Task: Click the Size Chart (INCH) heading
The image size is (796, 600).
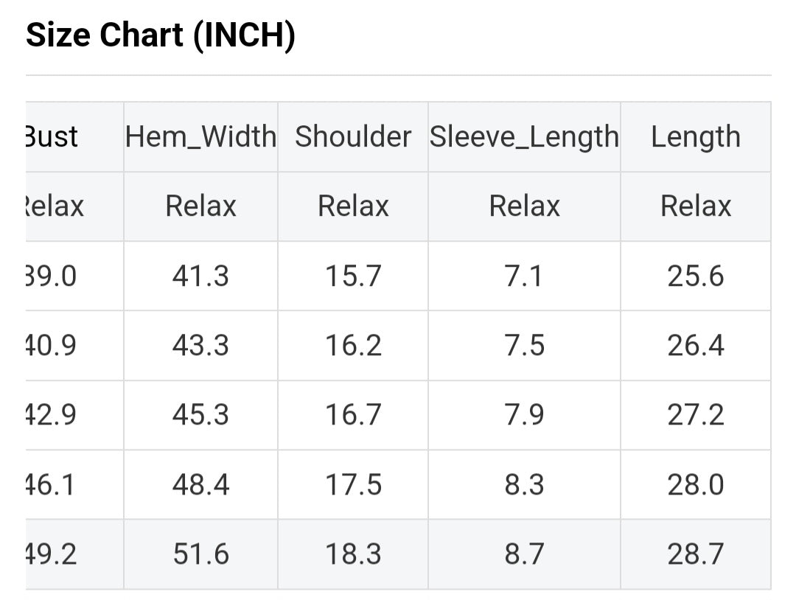Action: pos(161,35)
